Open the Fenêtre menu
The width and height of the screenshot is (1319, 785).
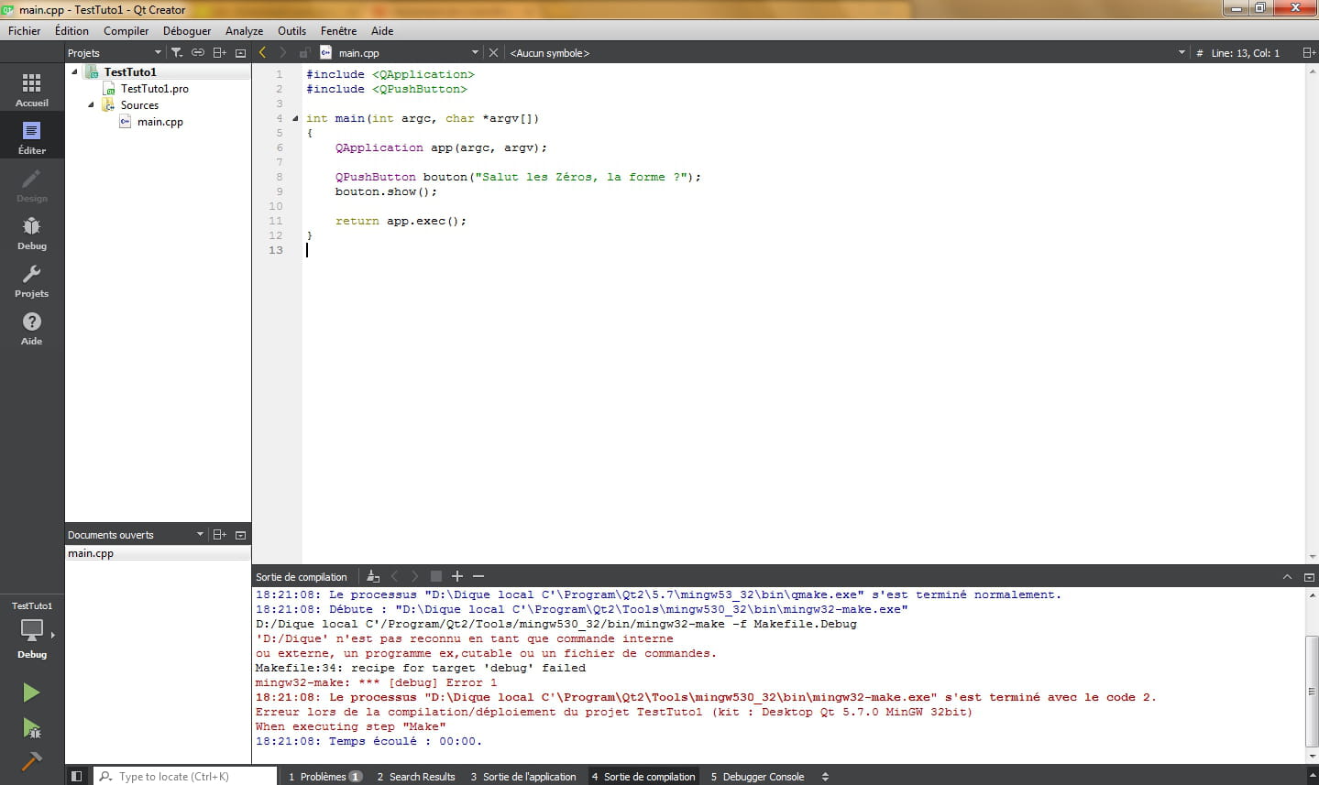[x=339, y=30]
